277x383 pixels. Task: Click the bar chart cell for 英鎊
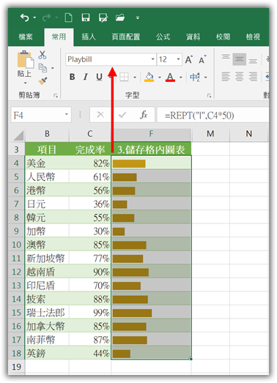151,353
